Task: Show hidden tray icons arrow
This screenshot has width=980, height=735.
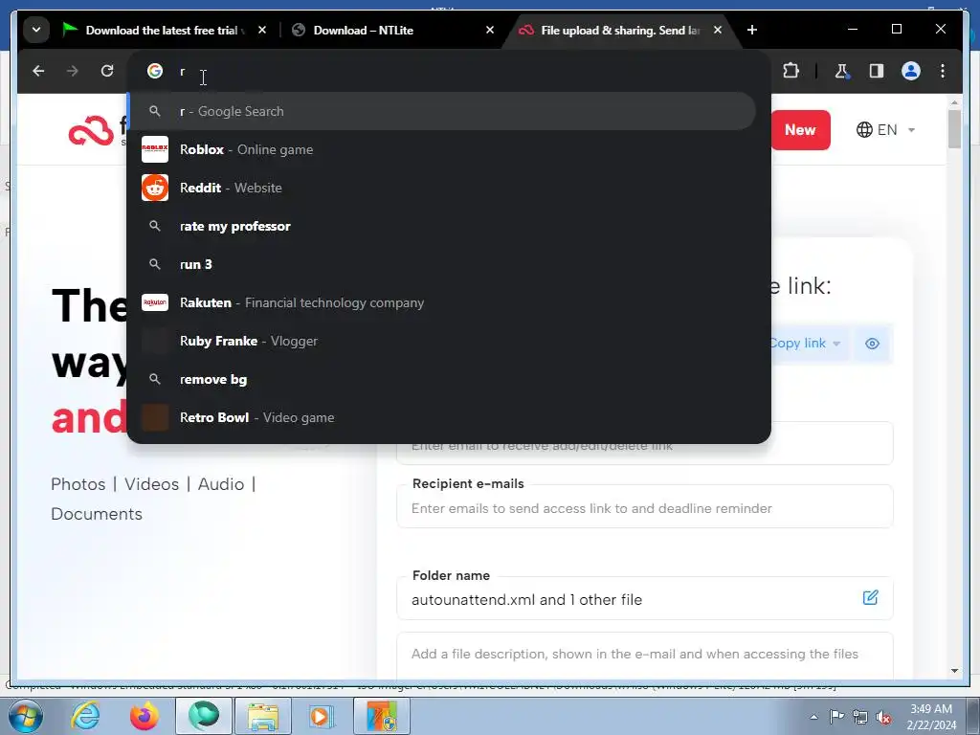Action: pyautogui.click(x=813, y=718)
